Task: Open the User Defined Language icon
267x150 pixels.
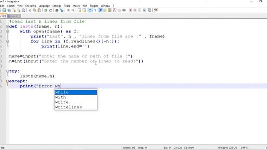Action: 105,10
